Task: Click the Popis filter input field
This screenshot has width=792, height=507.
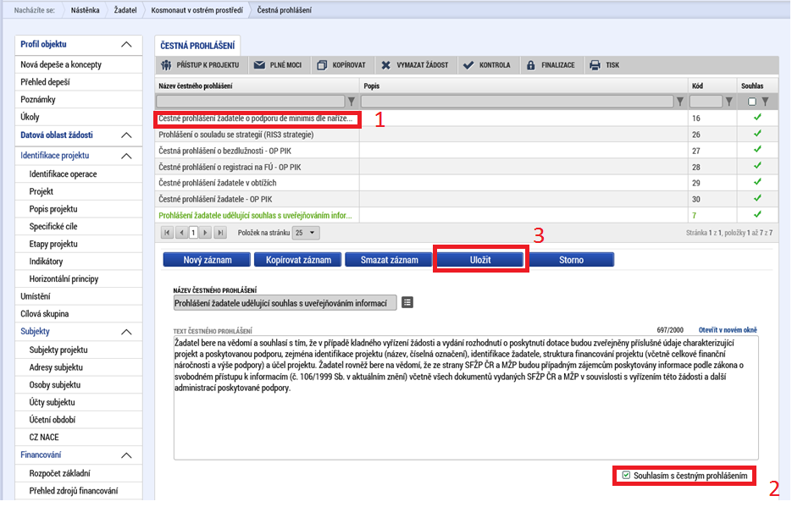Action: click(x=518, y=102)
